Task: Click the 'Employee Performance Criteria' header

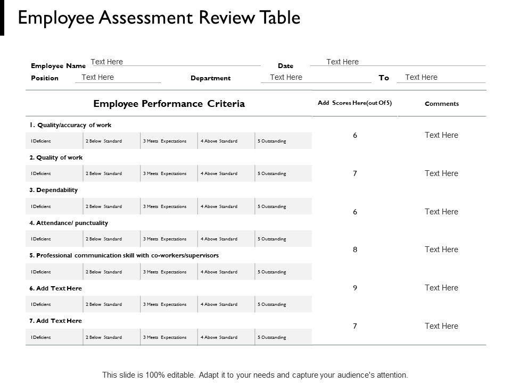Action: [169, 104]
